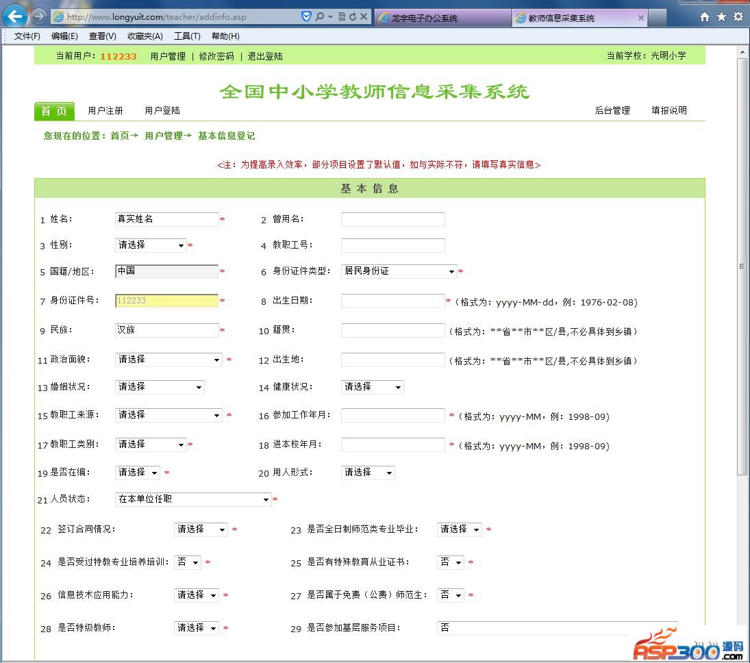Click the search magnifier in address bar
750x663 pixels.
[x=319, y=16]
